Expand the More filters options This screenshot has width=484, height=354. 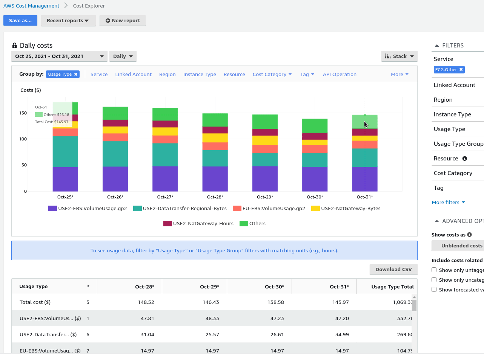point(448,202)
